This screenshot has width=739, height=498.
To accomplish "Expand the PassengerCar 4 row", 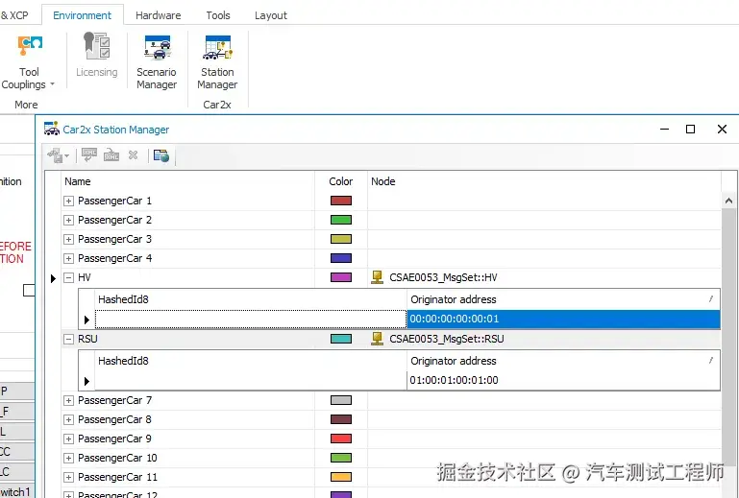I will (x=69, y=259).
